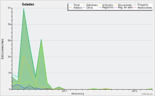
Task: Click the Reversiones legend label
Action: [145, 8]
